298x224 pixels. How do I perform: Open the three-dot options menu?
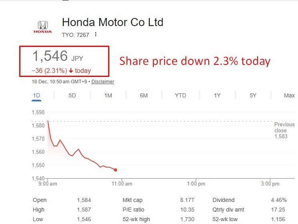point(96,34)
